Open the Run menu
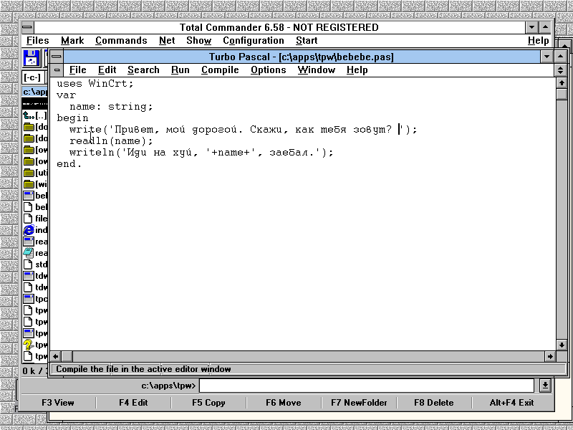 180,70
